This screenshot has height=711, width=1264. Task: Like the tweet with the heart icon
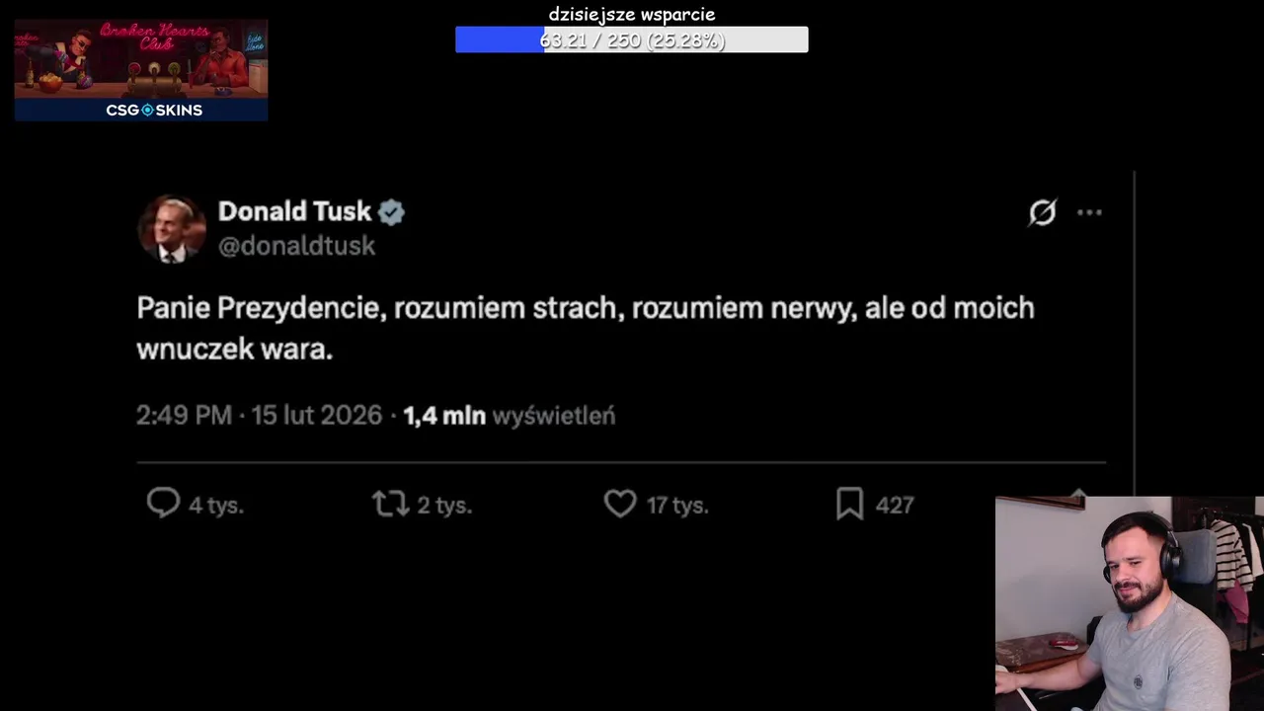620,504
